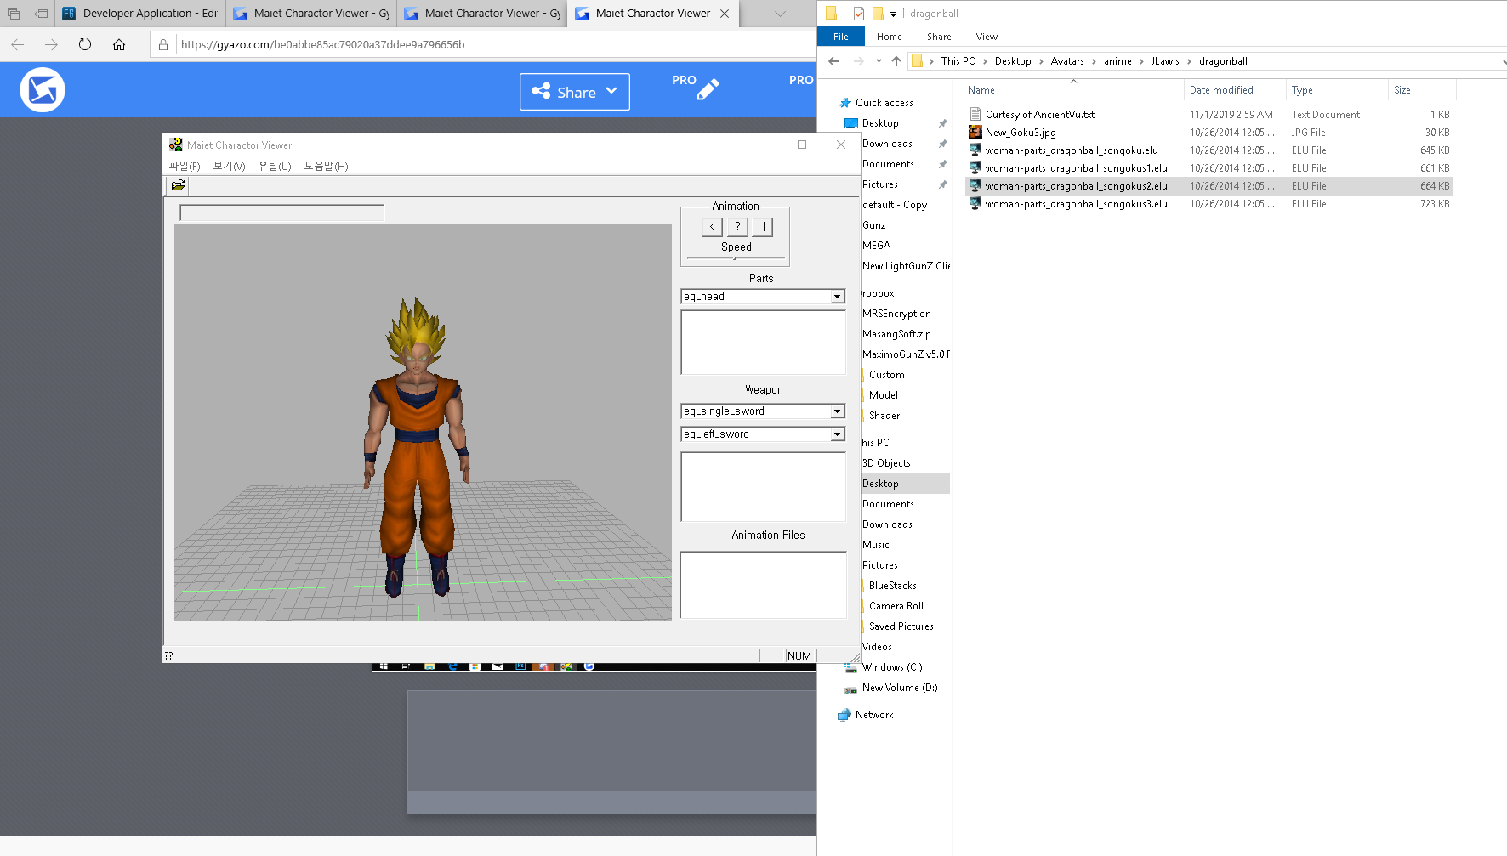Viewport: 1507px width, 856px height.
Task: Close the active Maiet Charactor Viewer tab
Action: point(725,14)
